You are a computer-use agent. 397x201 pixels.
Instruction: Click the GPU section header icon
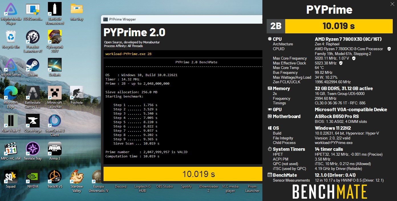pyautogui.click(x=270, y=109)
